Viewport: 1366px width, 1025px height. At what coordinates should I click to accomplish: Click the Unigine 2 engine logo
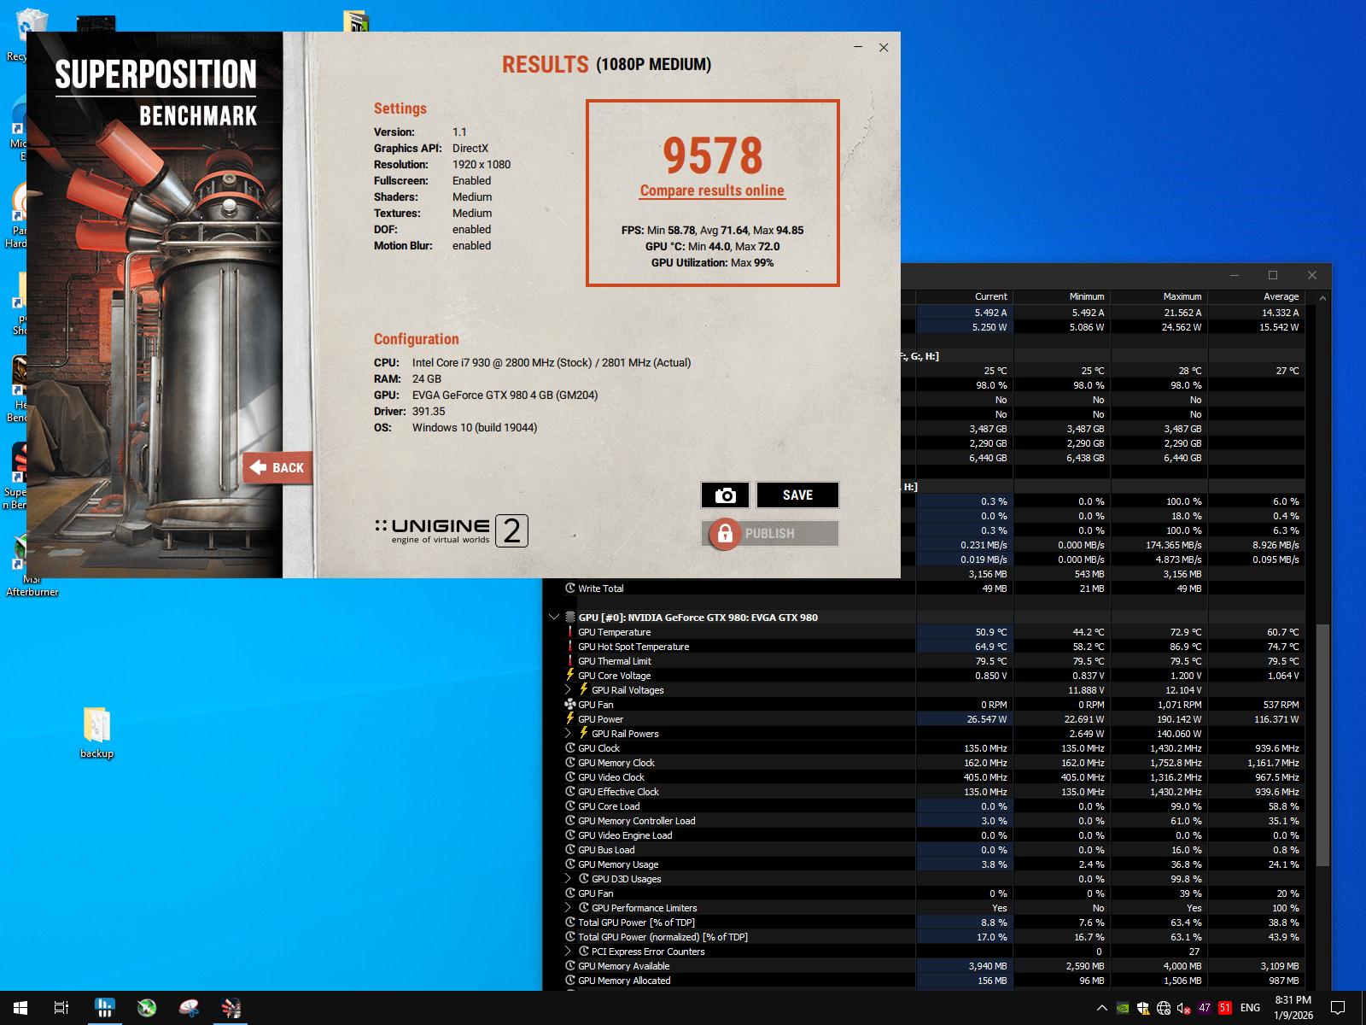pos(452,530)
